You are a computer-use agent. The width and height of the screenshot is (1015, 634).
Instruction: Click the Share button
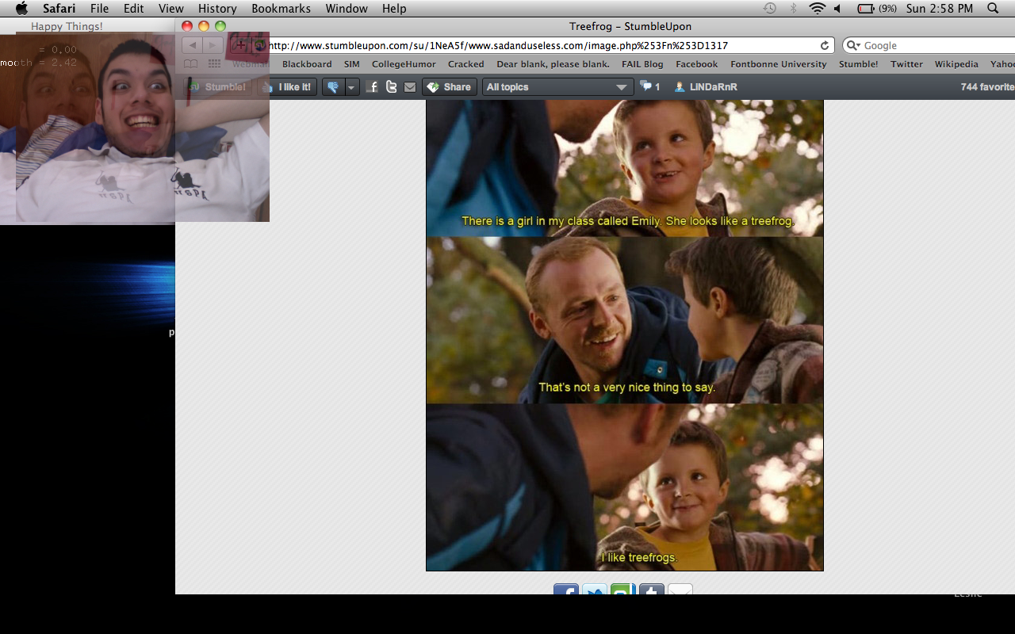(x=449, y=87)
